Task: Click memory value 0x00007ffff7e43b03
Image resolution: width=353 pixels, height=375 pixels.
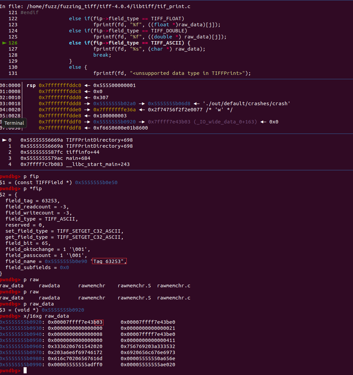Action: click(75, 322)
